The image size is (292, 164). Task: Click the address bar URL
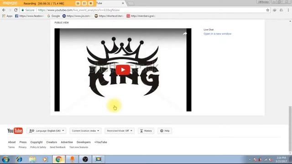tap(79, 10)
